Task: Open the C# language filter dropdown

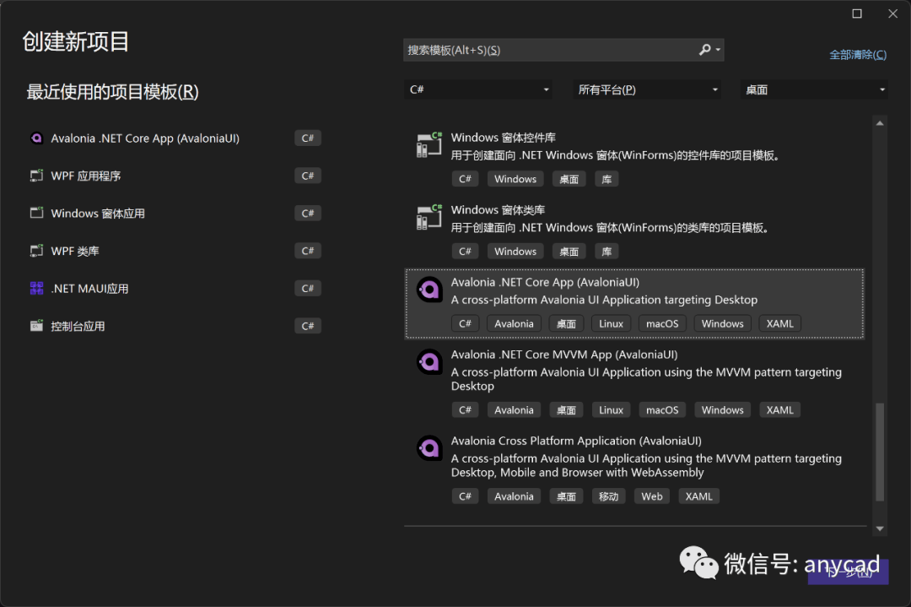Action: click(x=477, y=89)
